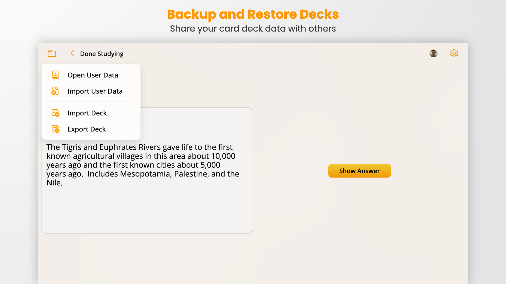Click the Tigris and Euphrates question text
Screen dimensions: 506x284
pos(143,165)
